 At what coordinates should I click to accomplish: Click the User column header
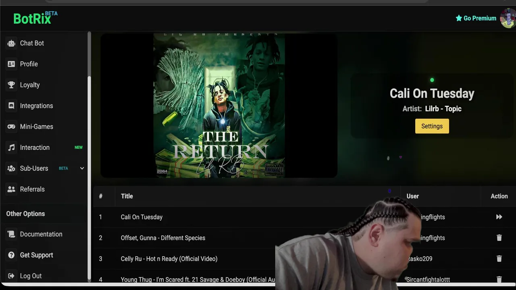point(412,196)
